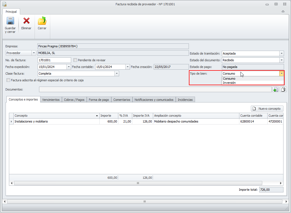The height and width of the screenshot is (213, 291).
Task: Click the app icon in the title bar
Action: click(x=4, y=4)
